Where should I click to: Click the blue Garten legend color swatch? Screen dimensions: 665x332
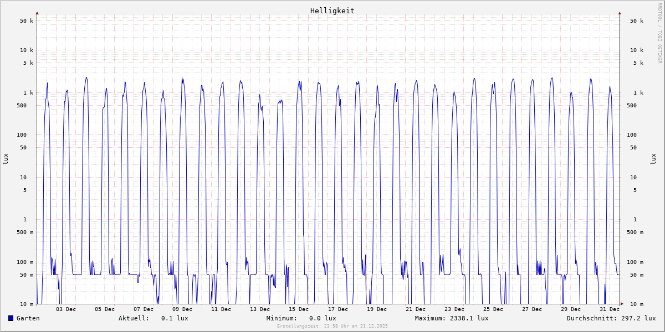[11, 318]
